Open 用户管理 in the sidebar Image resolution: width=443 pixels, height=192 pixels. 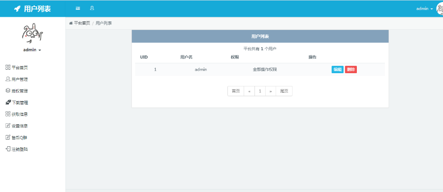point(17,79)
